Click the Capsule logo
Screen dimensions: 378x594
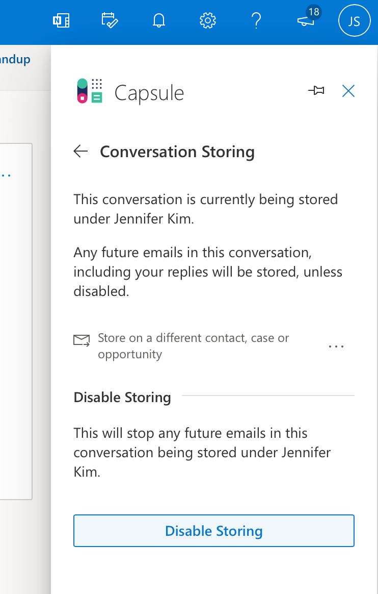click(x=90, y=91)
